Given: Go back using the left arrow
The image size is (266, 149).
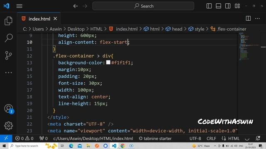Looking at the screenshot, I should tap(76, 6).
